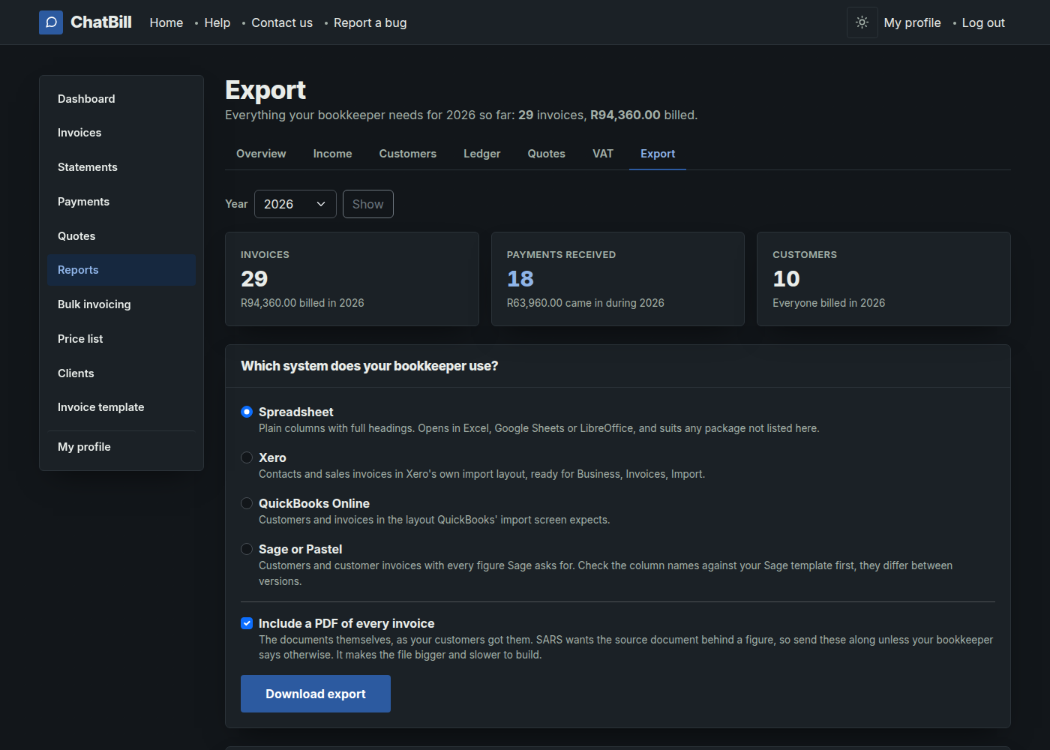Open My profile in the sidebar

(x=121, y=447)
